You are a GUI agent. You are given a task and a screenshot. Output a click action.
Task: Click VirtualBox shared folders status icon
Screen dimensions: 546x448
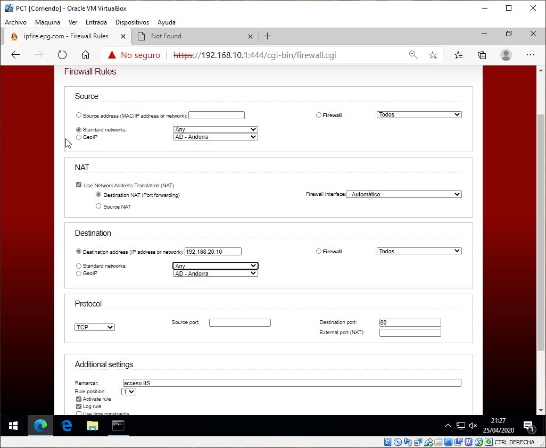[439, 442]
